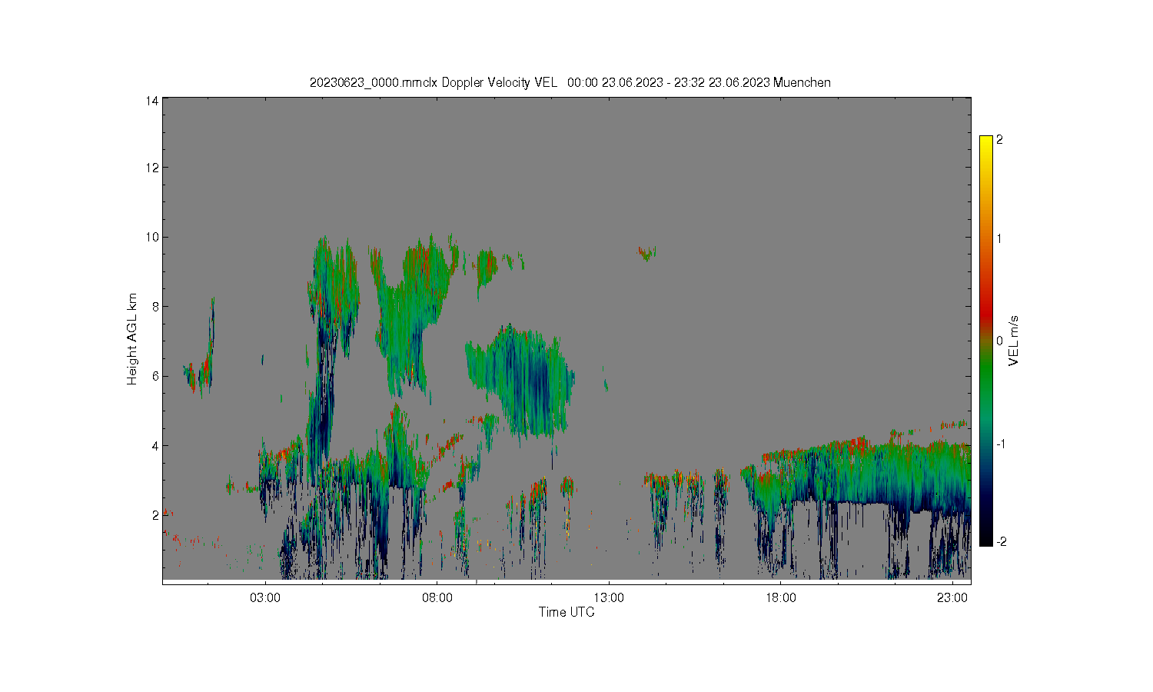Click the plot title text at top
Viewport: 1153px width, 692px height.
(570, 82)
